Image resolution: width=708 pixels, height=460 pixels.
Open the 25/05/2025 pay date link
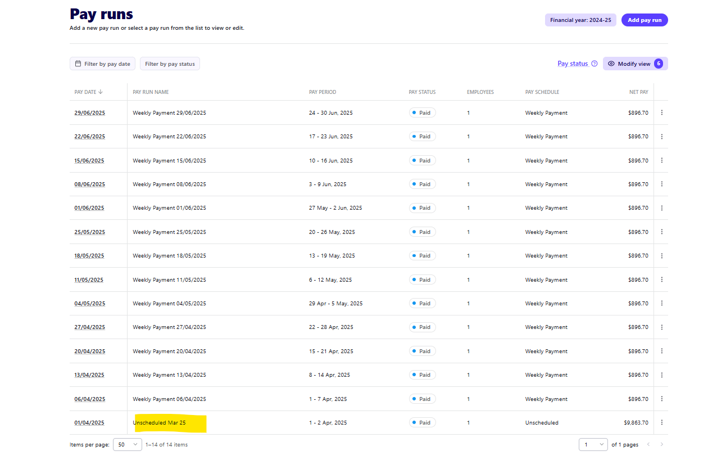pos(89,232)
